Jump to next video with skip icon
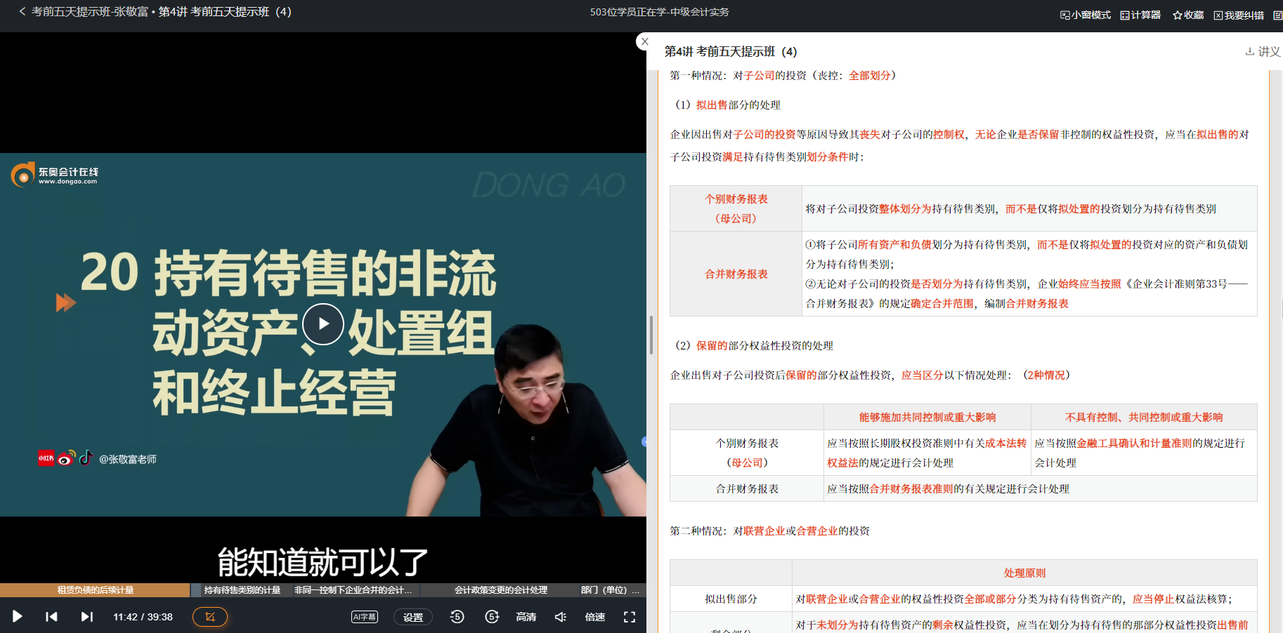This screenshot has height=633, width=1283. 86,616
